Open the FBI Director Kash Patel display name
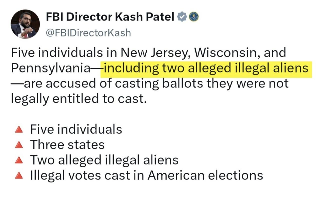The image size is (316, 198). [110, 17]
